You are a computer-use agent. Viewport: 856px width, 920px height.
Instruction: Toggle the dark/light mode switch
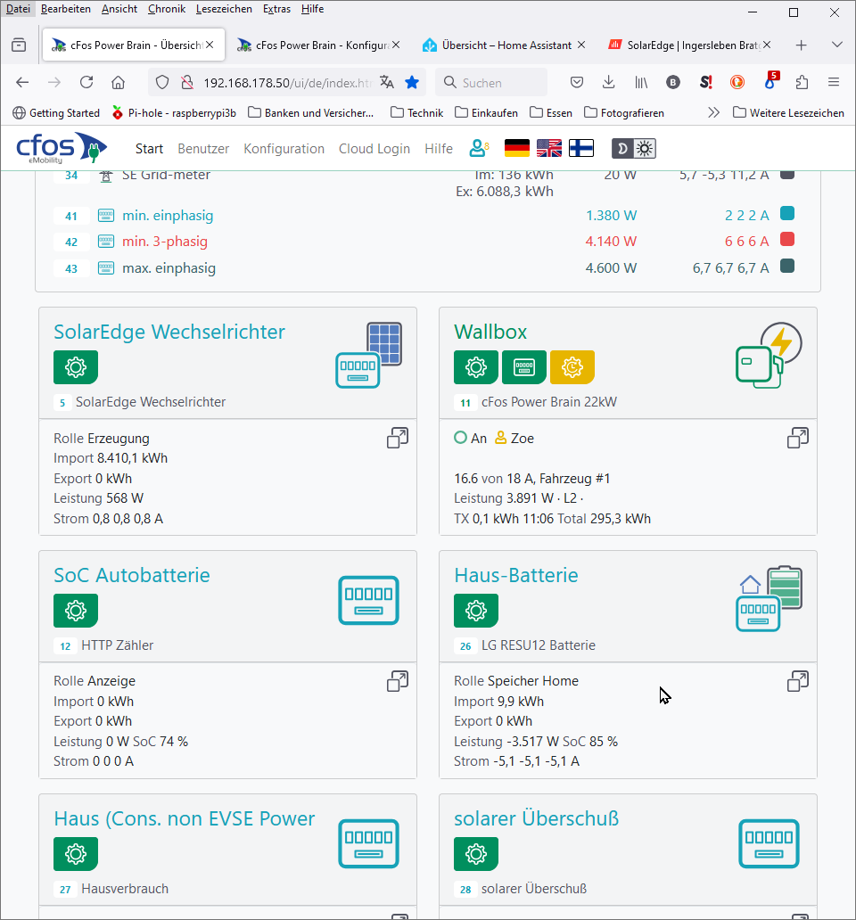[634, 149]
